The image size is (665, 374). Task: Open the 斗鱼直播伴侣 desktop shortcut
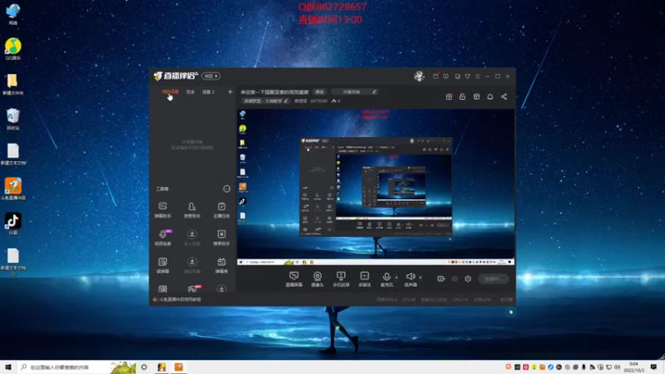pyautogui.click(x=13, y=189)
